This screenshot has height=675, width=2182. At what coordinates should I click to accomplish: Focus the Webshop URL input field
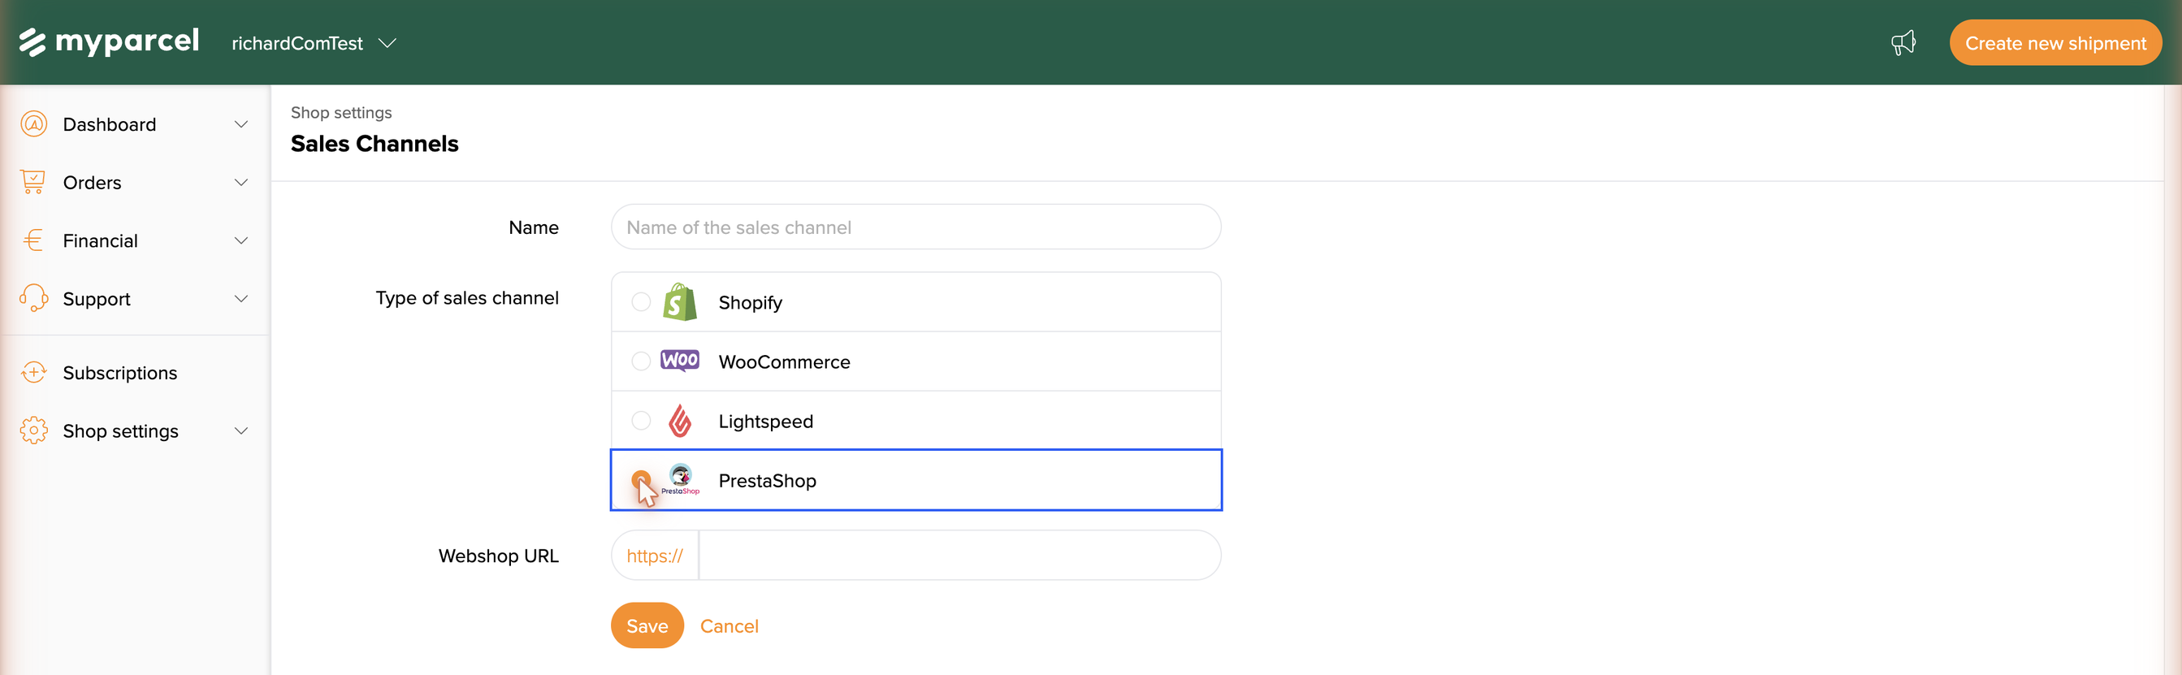tap(959, 556)
